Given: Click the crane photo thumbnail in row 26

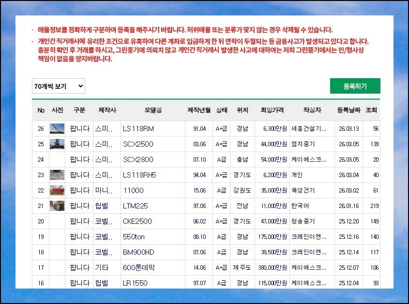Looking at the screenshot, I should 57,128.
